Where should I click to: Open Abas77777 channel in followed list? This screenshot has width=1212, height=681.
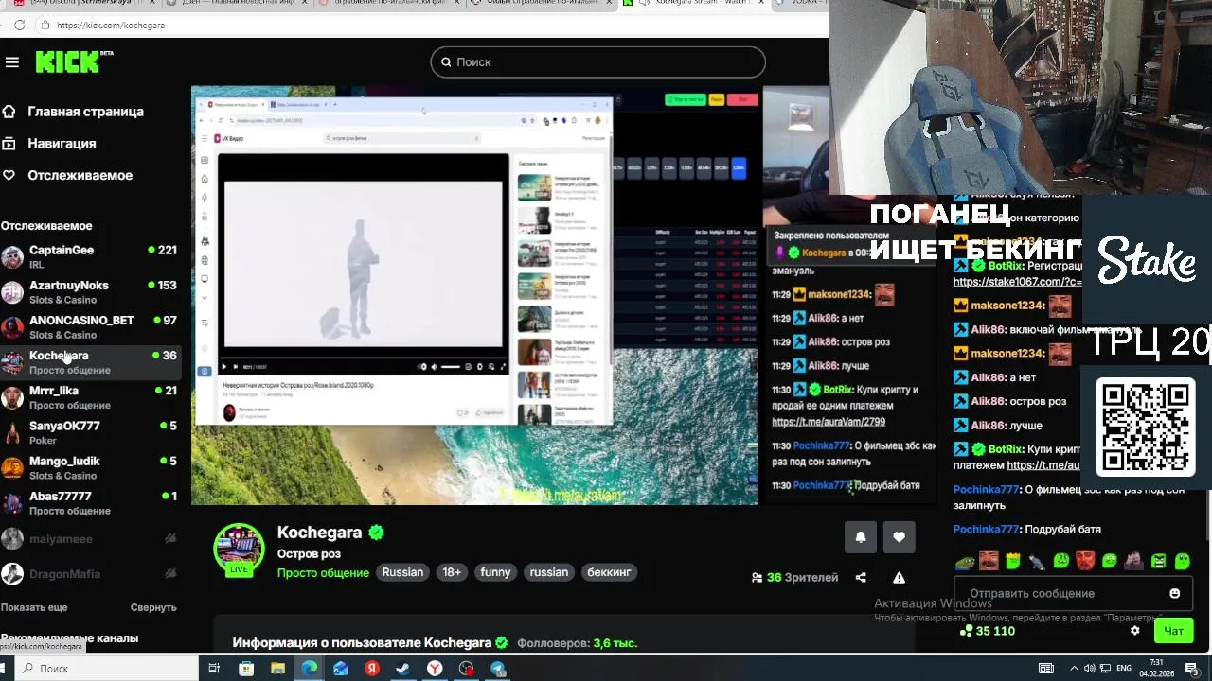(x=90, y=502)
